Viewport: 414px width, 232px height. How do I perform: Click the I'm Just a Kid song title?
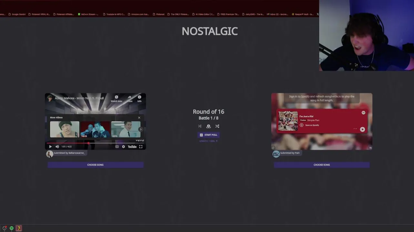click(306, 116)
